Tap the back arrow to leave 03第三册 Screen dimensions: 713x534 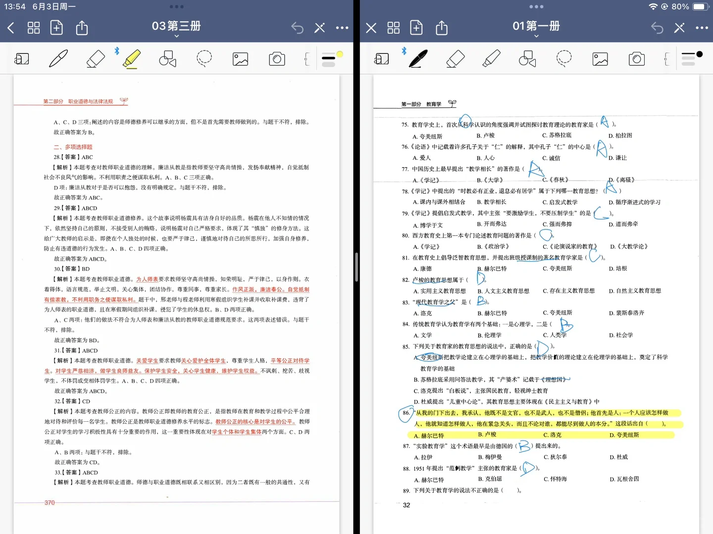(11, 28)
